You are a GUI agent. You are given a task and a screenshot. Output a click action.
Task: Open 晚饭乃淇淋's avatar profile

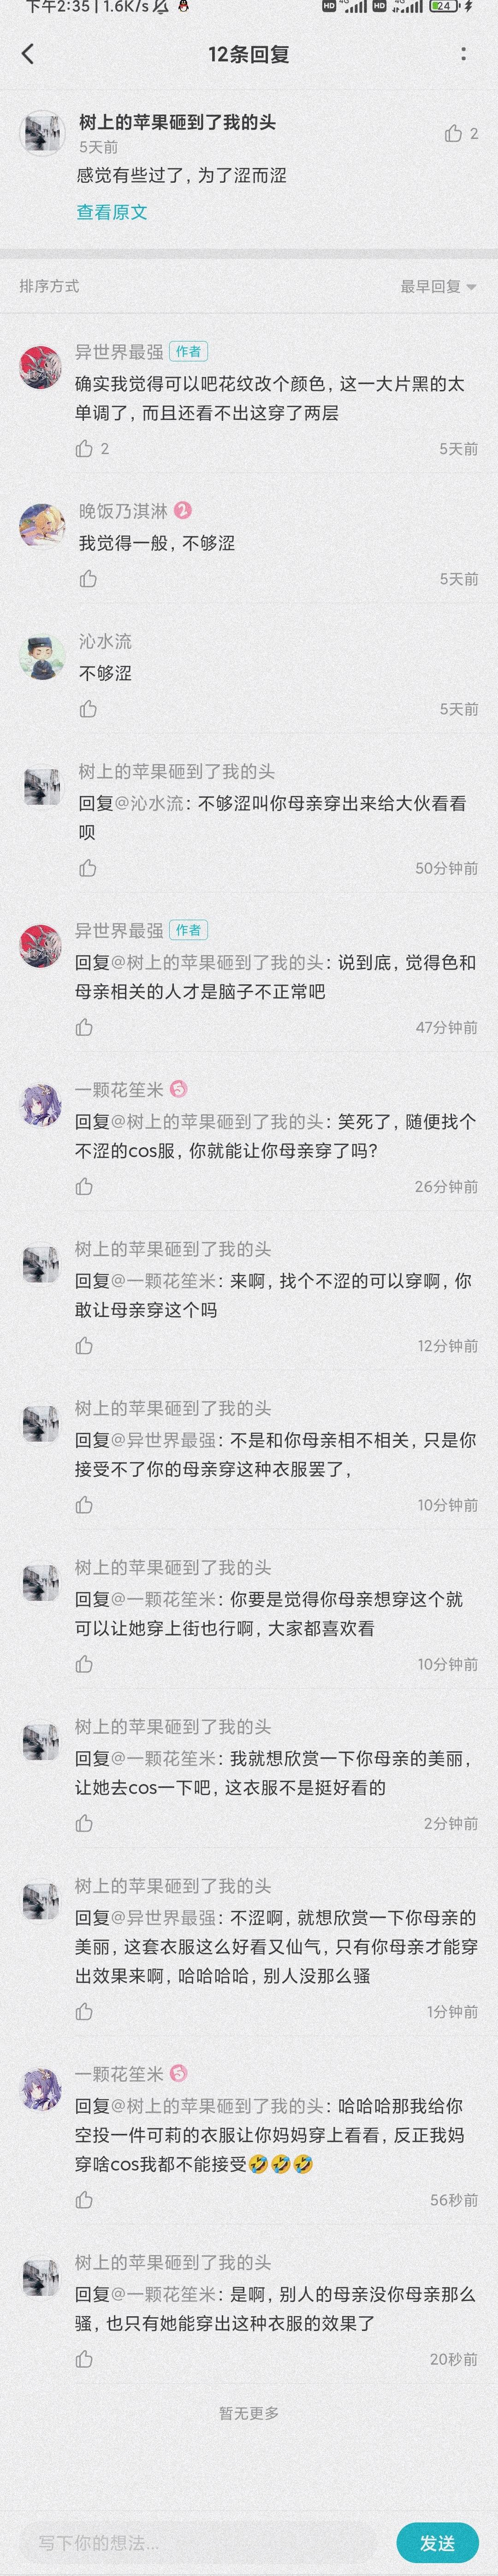42,525
